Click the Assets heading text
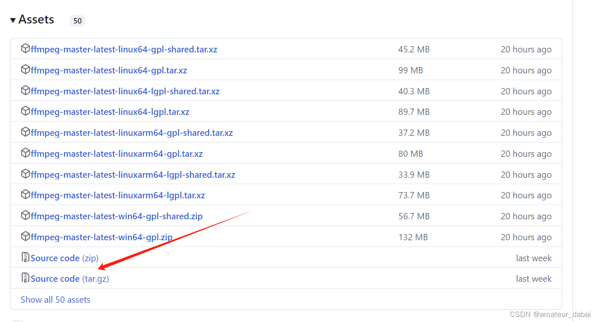 [x=36, y=20]
